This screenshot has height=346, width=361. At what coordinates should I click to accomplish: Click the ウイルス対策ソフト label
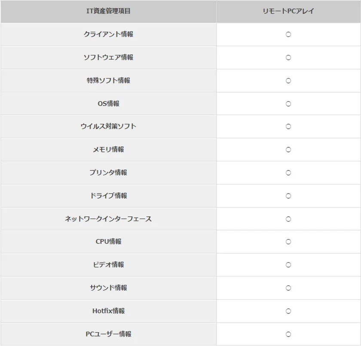108,126
